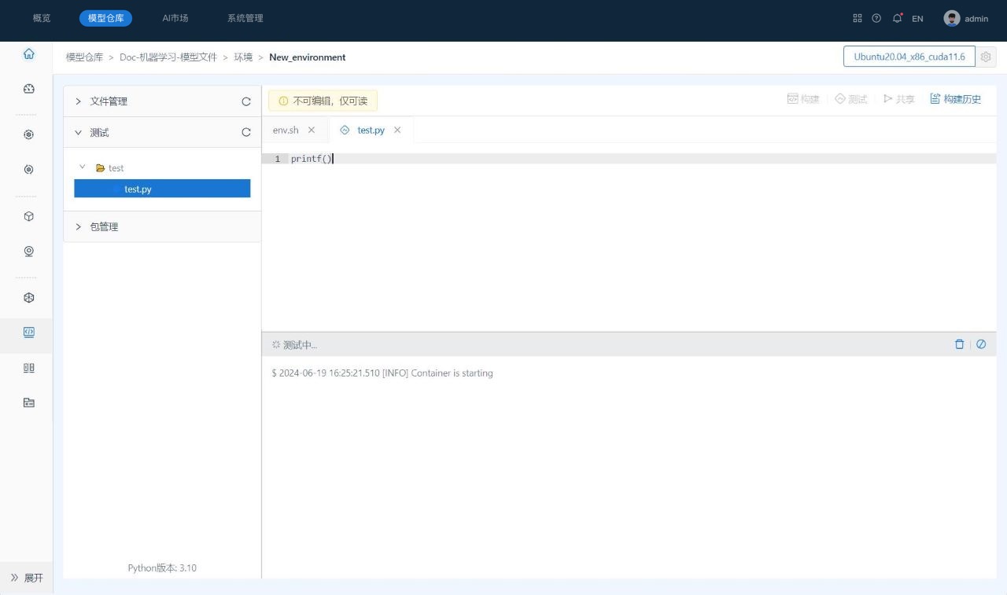Open 构建历史 build history
The height and width of the screenshot is (595, 1007).
[955, 99]
